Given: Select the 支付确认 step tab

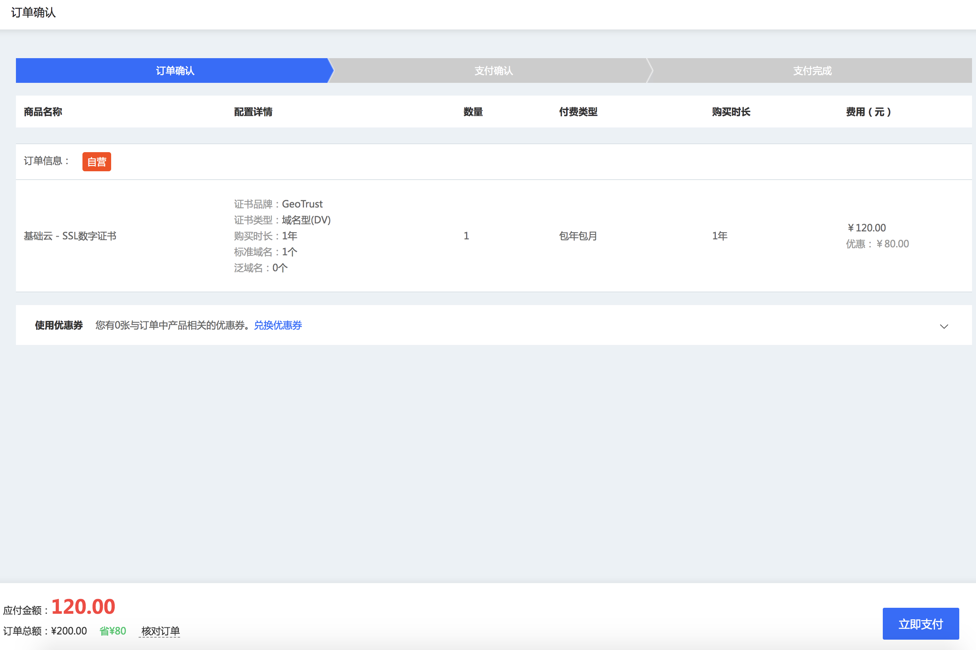Looking at the screenshot, I should tap(494, 70).
